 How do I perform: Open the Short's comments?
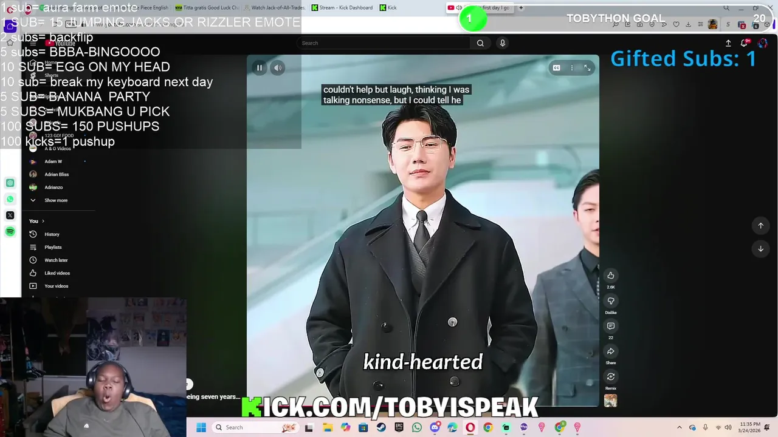pos(611,326)
